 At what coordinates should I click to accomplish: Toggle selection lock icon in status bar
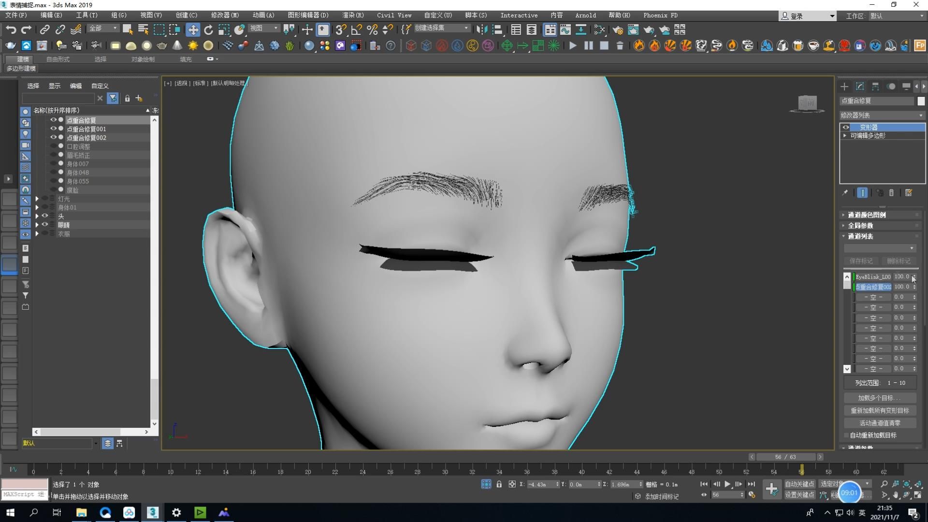(x=499, y=484)
